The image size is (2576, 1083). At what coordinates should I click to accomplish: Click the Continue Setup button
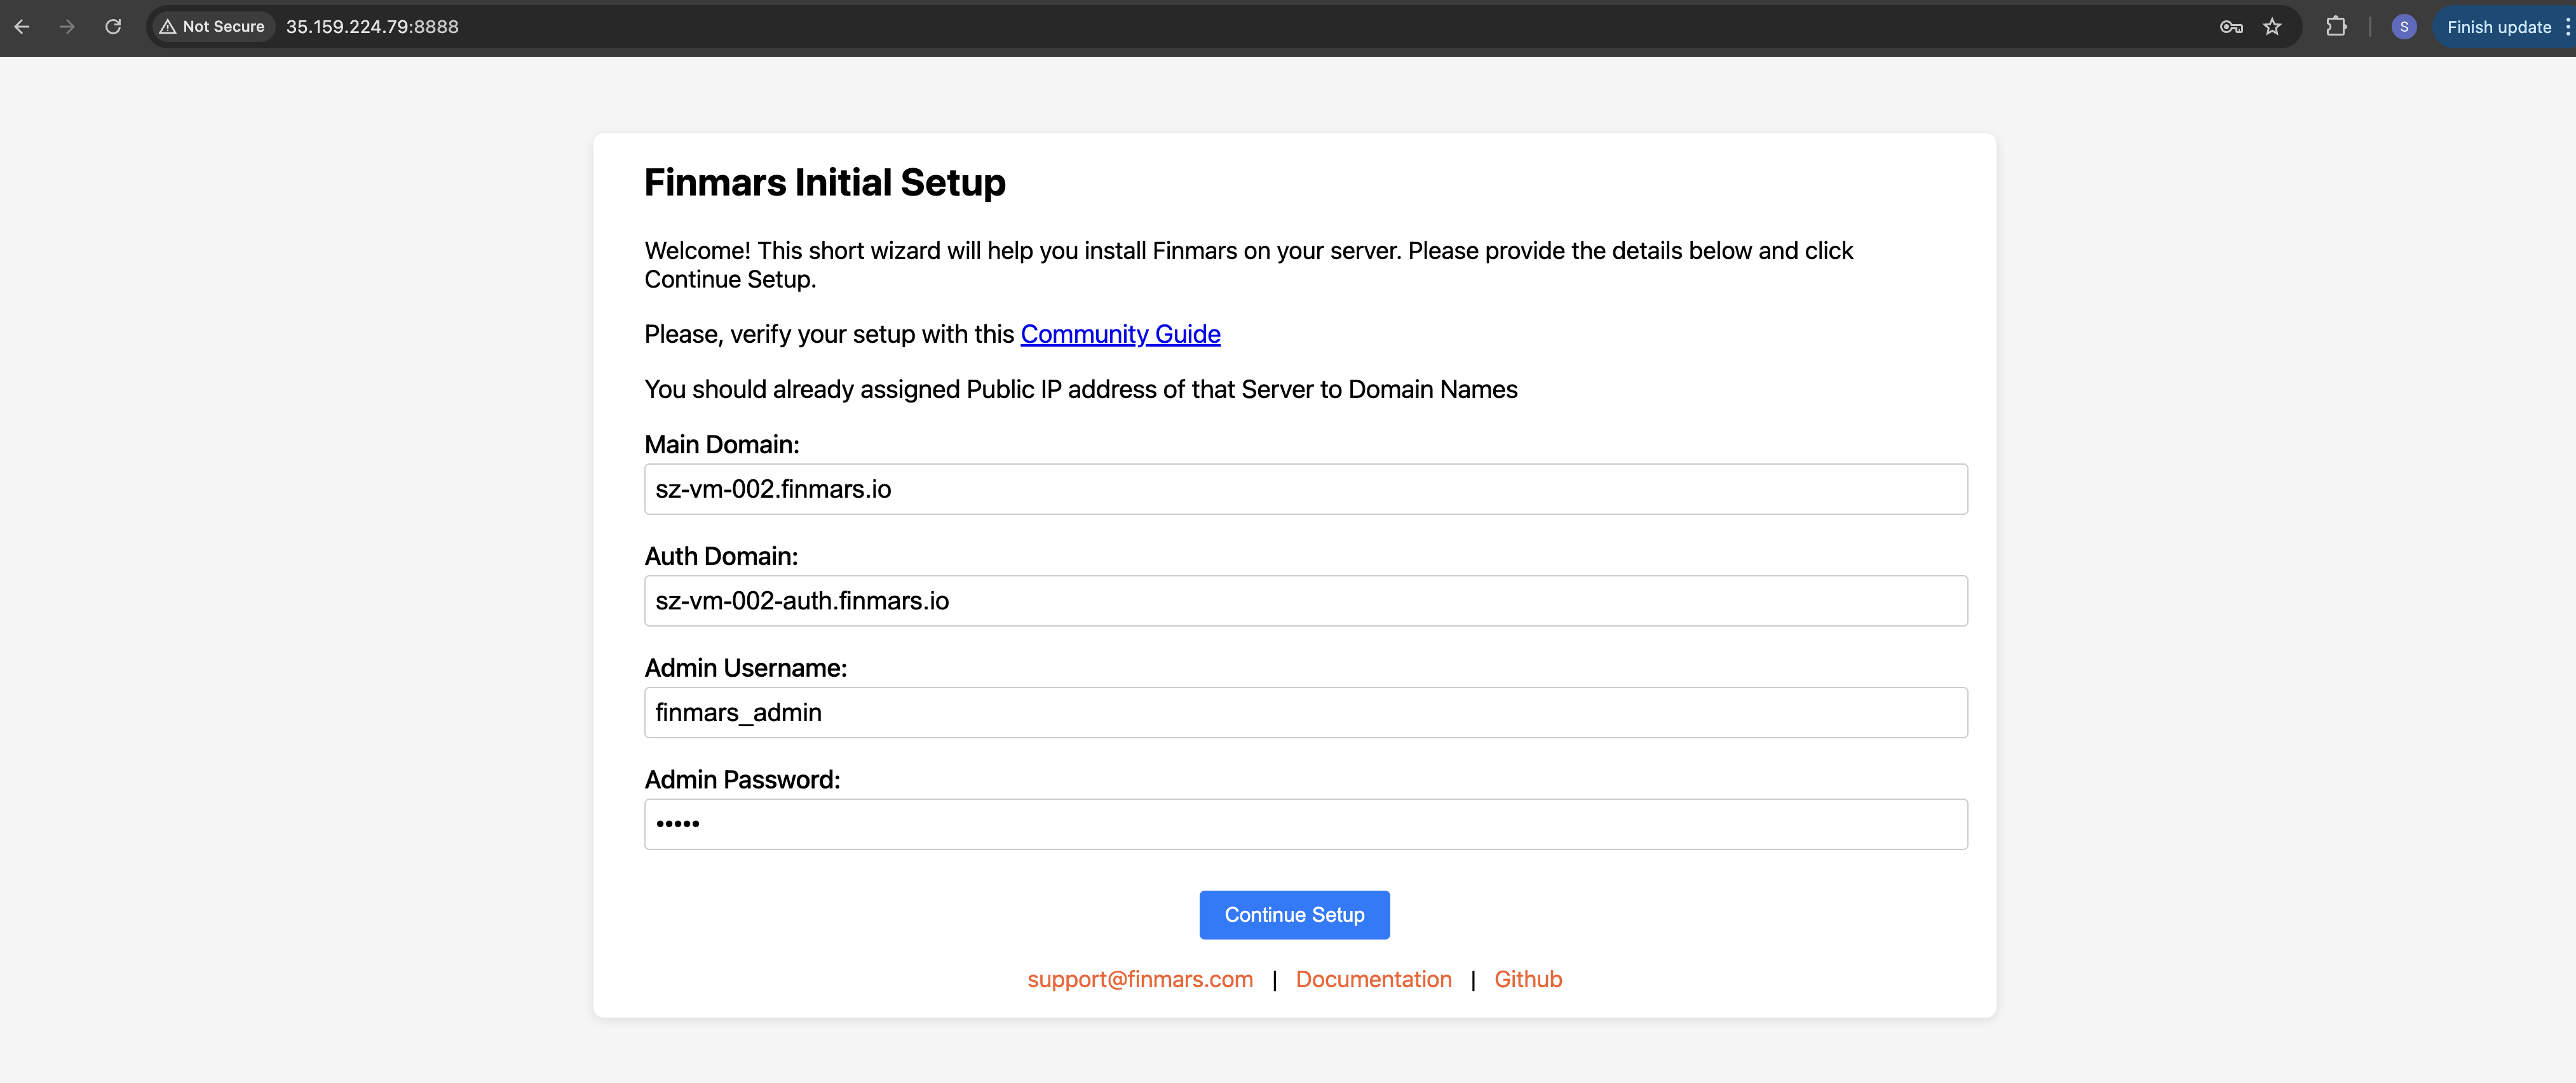[1294, 915]
